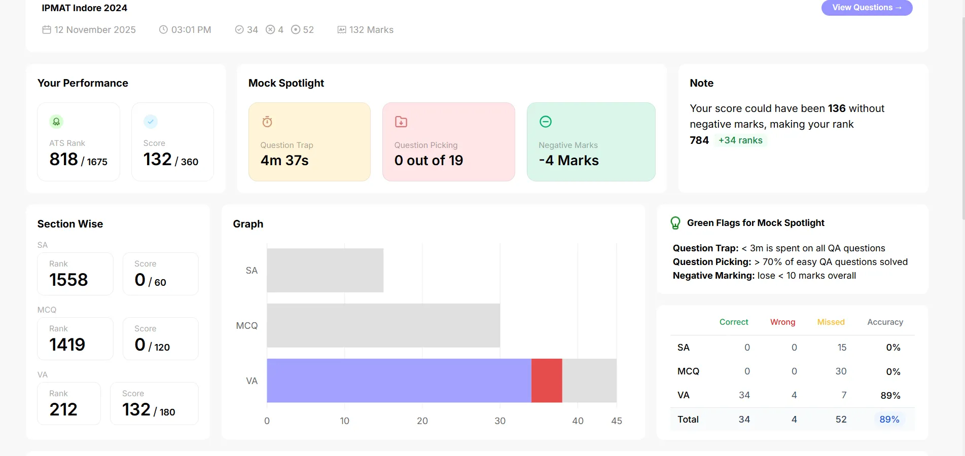Select the Question Picking folder icon

click(401, 122)
